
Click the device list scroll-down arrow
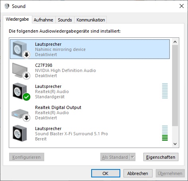click(x=175, y=144)
